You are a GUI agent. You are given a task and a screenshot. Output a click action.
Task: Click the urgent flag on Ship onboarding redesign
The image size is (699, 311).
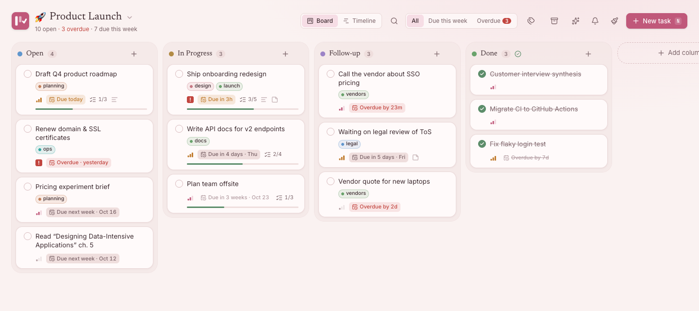190,100
